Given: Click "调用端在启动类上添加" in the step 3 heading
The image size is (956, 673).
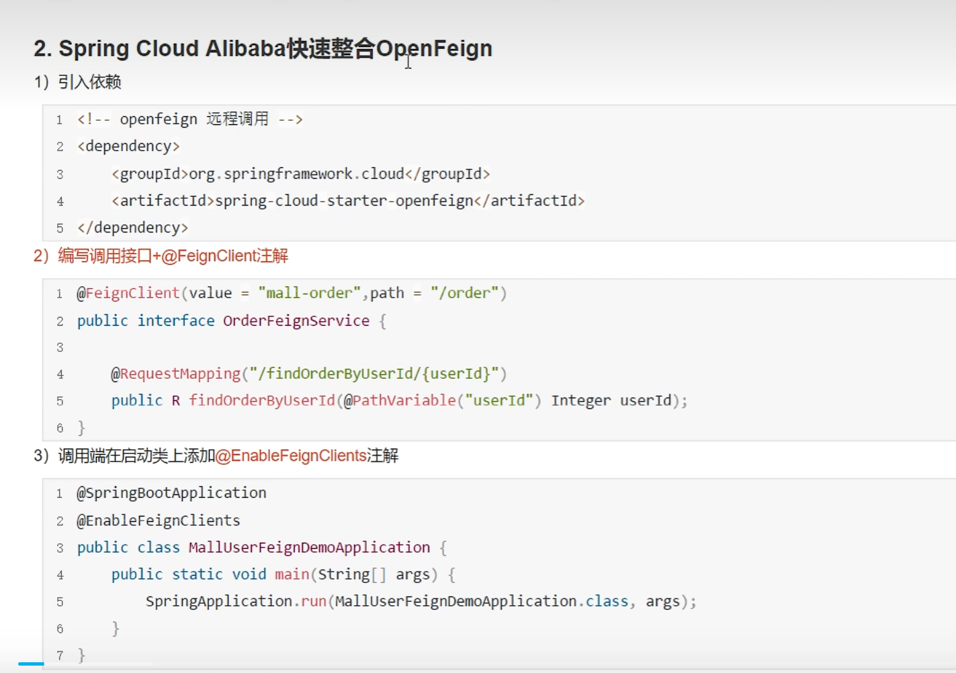Looking at the screenshot, I should pos(136,456).
